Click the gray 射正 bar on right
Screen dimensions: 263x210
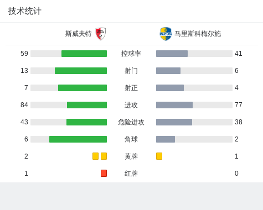(170, 88)
